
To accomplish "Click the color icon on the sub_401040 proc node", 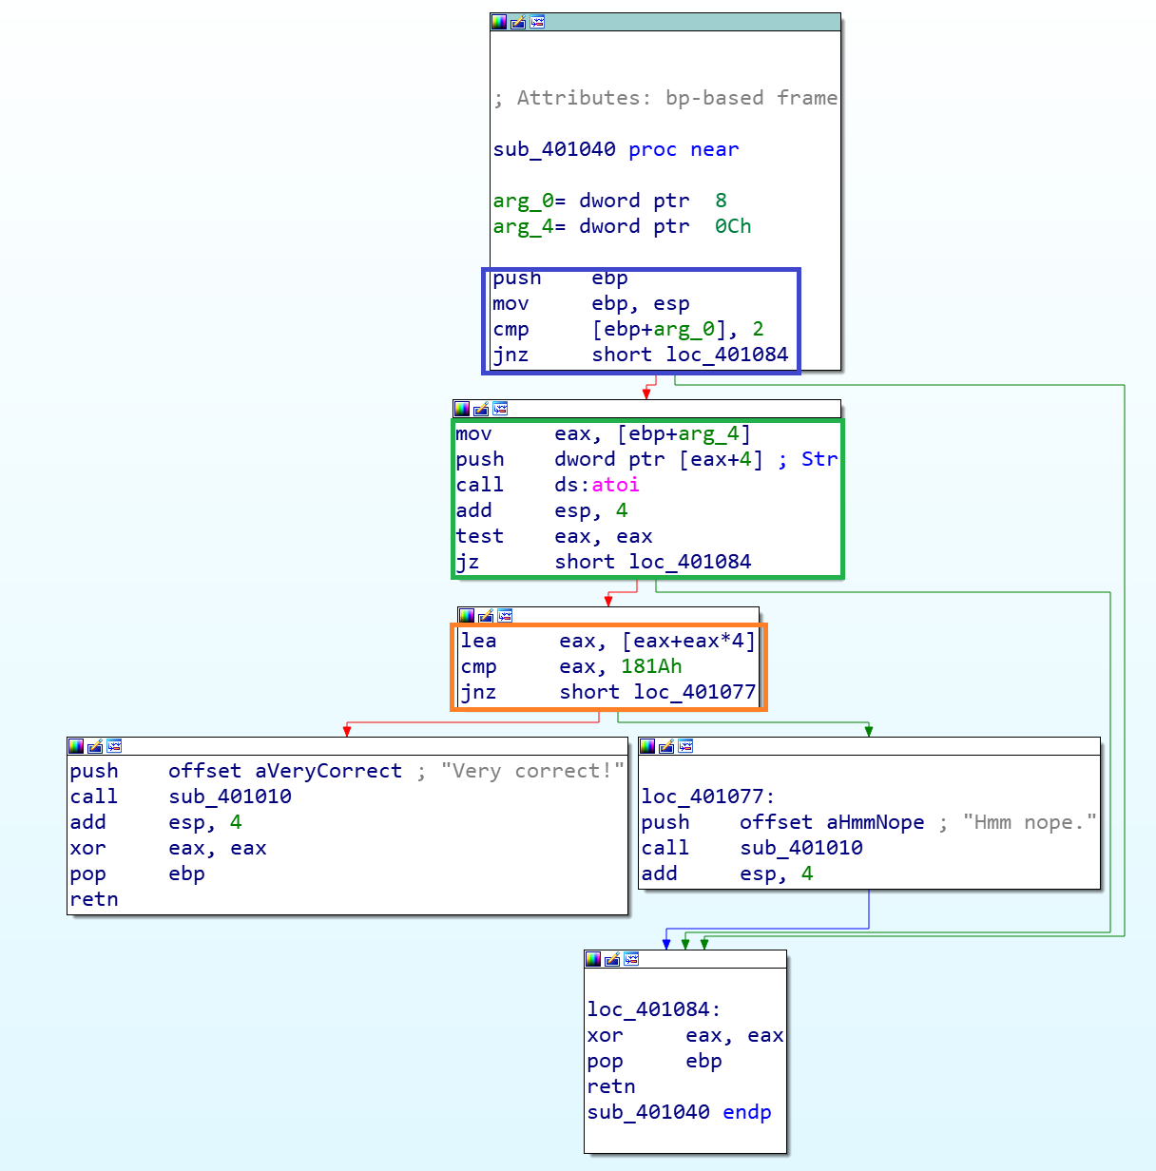I will coord(499,22).
